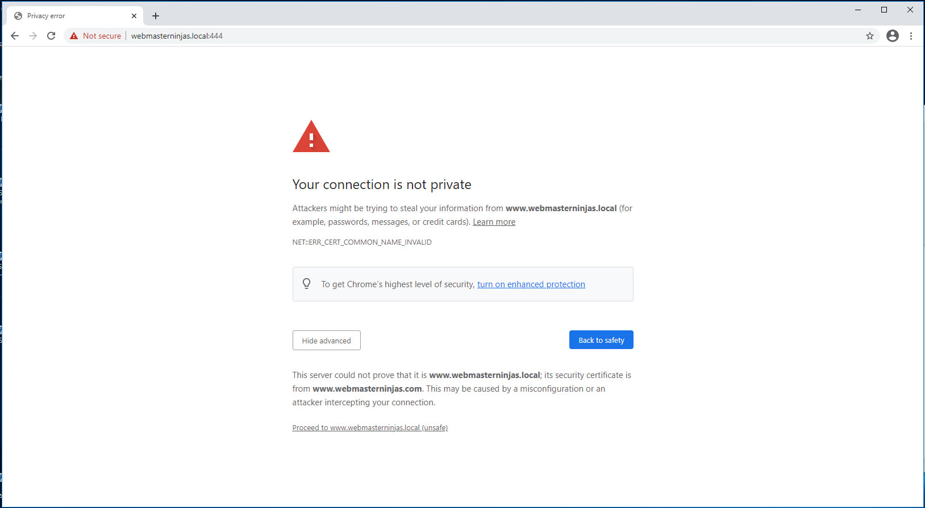Click the Privacy error tab favicon
Image resolution: width=925 pixels, height=508 pixels.
point(19,15)
